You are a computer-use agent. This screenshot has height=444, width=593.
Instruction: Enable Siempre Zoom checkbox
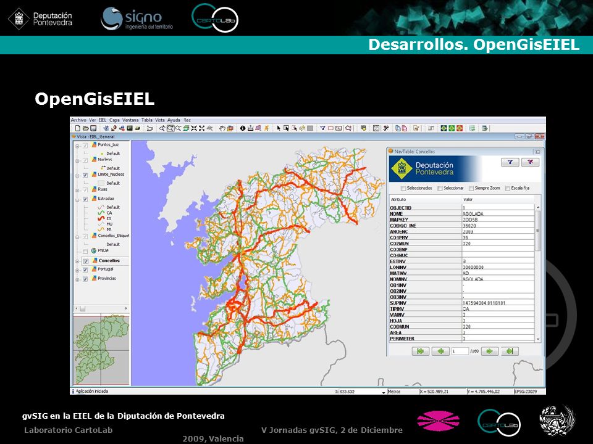tap(471, 188)
